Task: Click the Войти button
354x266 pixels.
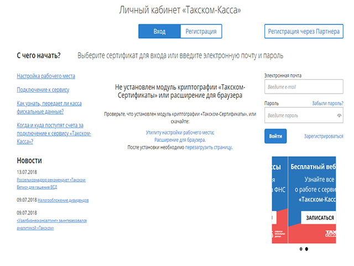Action: pyautogui.click(x=275, y=136)
